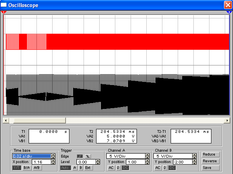The height and width of the screenshot is (174, 233).
Task: Close the Oscilloscope window
Action: tap(228, 5)
